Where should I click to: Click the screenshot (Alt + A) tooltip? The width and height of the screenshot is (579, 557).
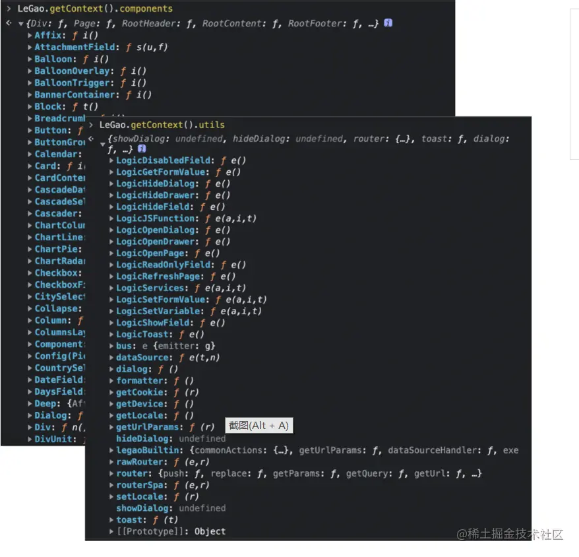click(259, 426)
